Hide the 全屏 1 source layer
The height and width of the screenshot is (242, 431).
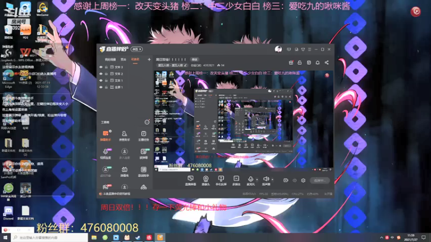point(101,87)
